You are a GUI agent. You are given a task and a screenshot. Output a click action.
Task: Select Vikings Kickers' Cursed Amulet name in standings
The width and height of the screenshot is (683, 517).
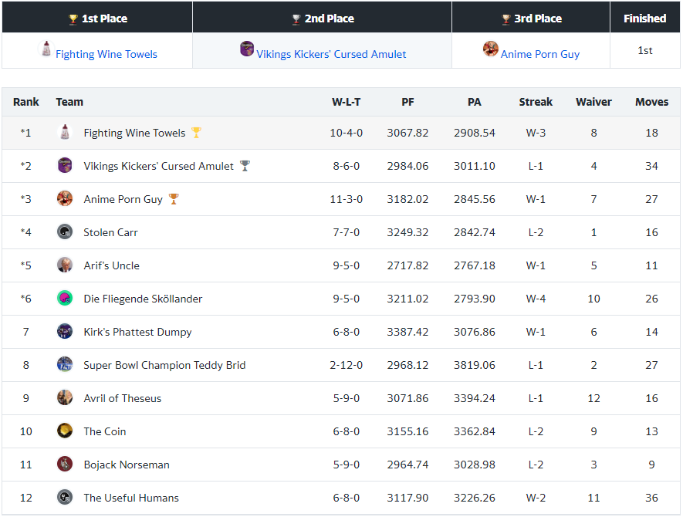pos(158,166)
